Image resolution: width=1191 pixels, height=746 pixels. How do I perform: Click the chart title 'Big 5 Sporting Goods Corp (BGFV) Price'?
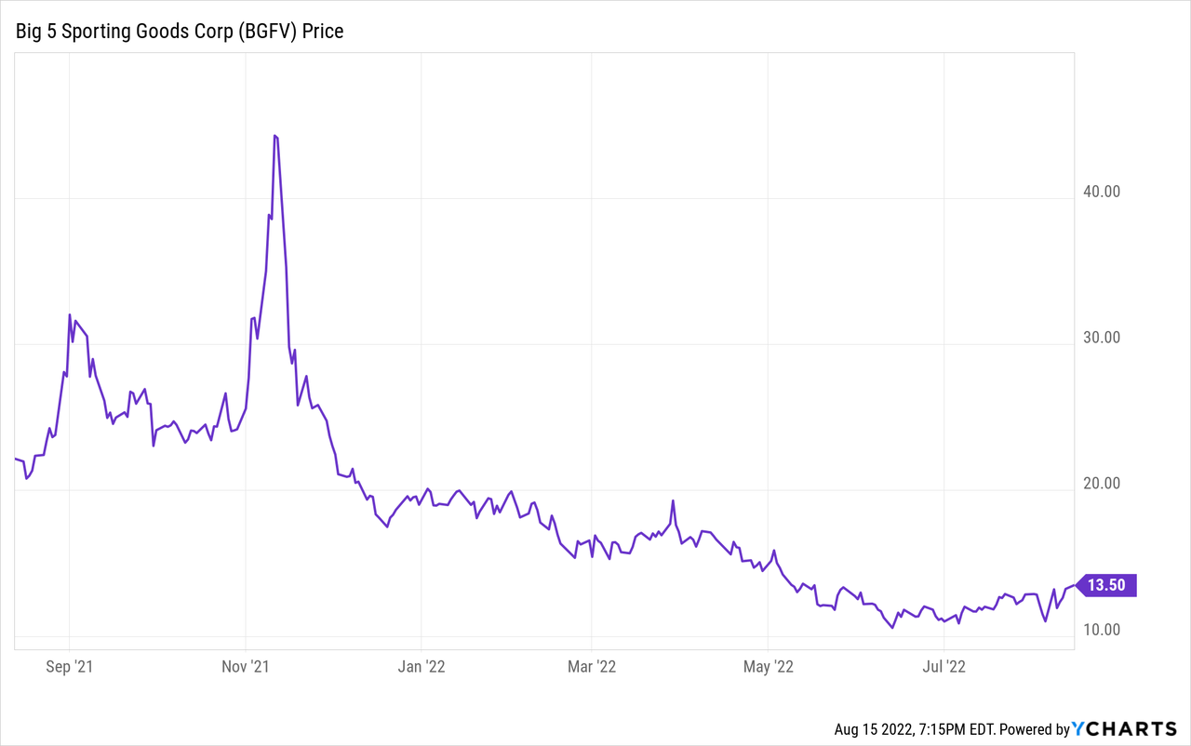(x=180, y=31)
